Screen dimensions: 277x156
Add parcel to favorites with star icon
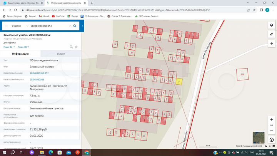76,47
